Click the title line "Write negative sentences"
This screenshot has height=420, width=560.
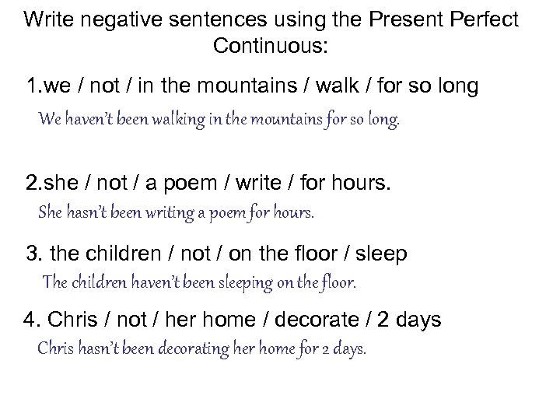(156, 19)
